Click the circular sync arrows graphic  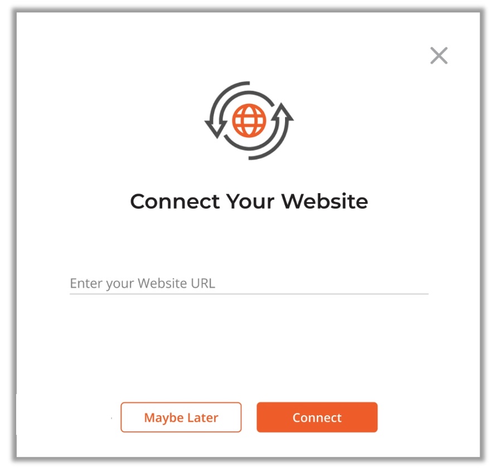[x=249, y=121]
